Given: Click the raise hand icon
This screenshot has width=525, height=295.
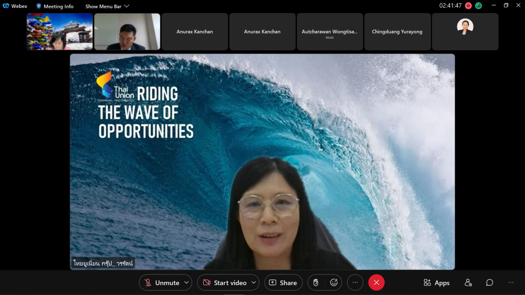Looking at the screenshot, I should [x=316, y=282].
